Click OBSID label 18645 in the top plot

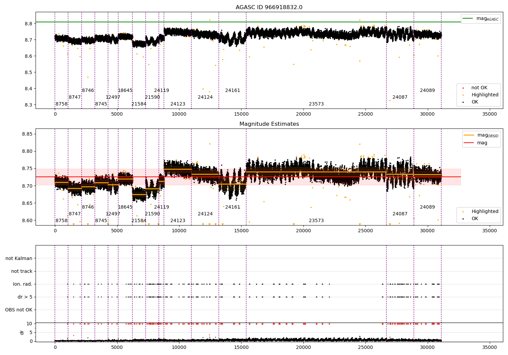tap(125, 91)
